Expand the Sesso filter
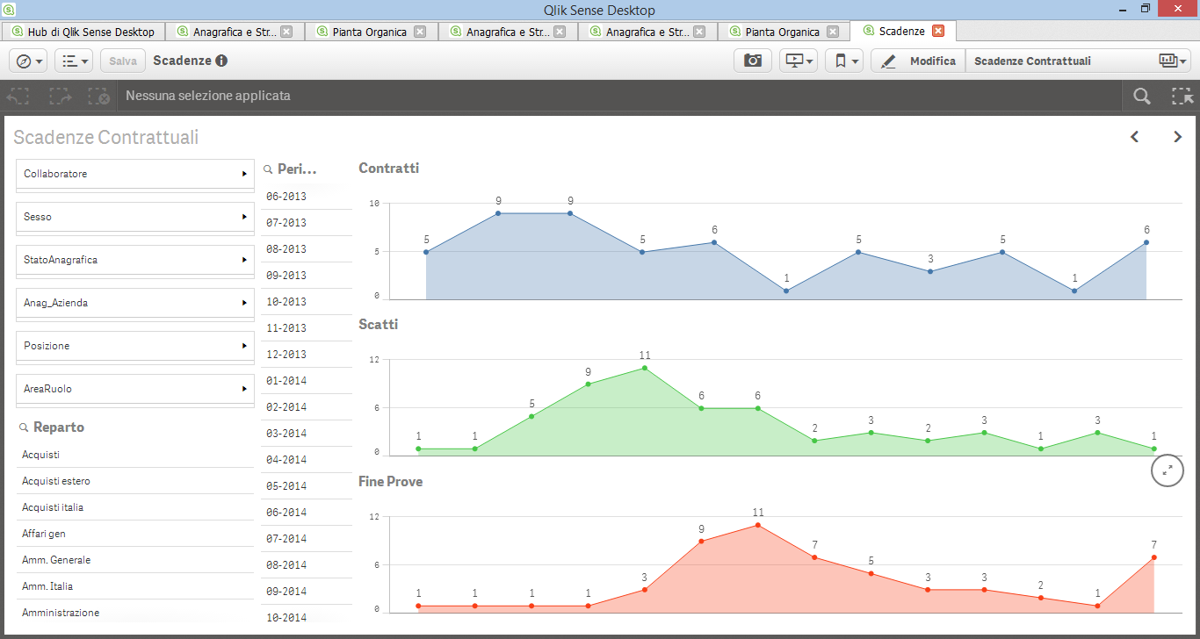 click(x=135, y=217)
